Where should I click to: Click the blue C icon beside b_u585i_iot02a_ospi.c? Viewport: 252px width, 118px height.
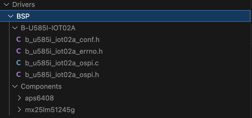(18, 63)
